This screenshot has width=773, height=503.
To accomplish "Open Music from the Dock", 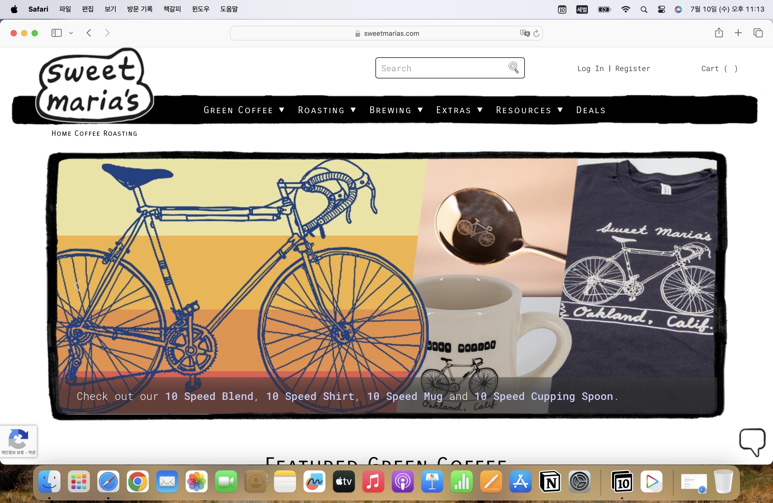I will click(x=373, y=481).
